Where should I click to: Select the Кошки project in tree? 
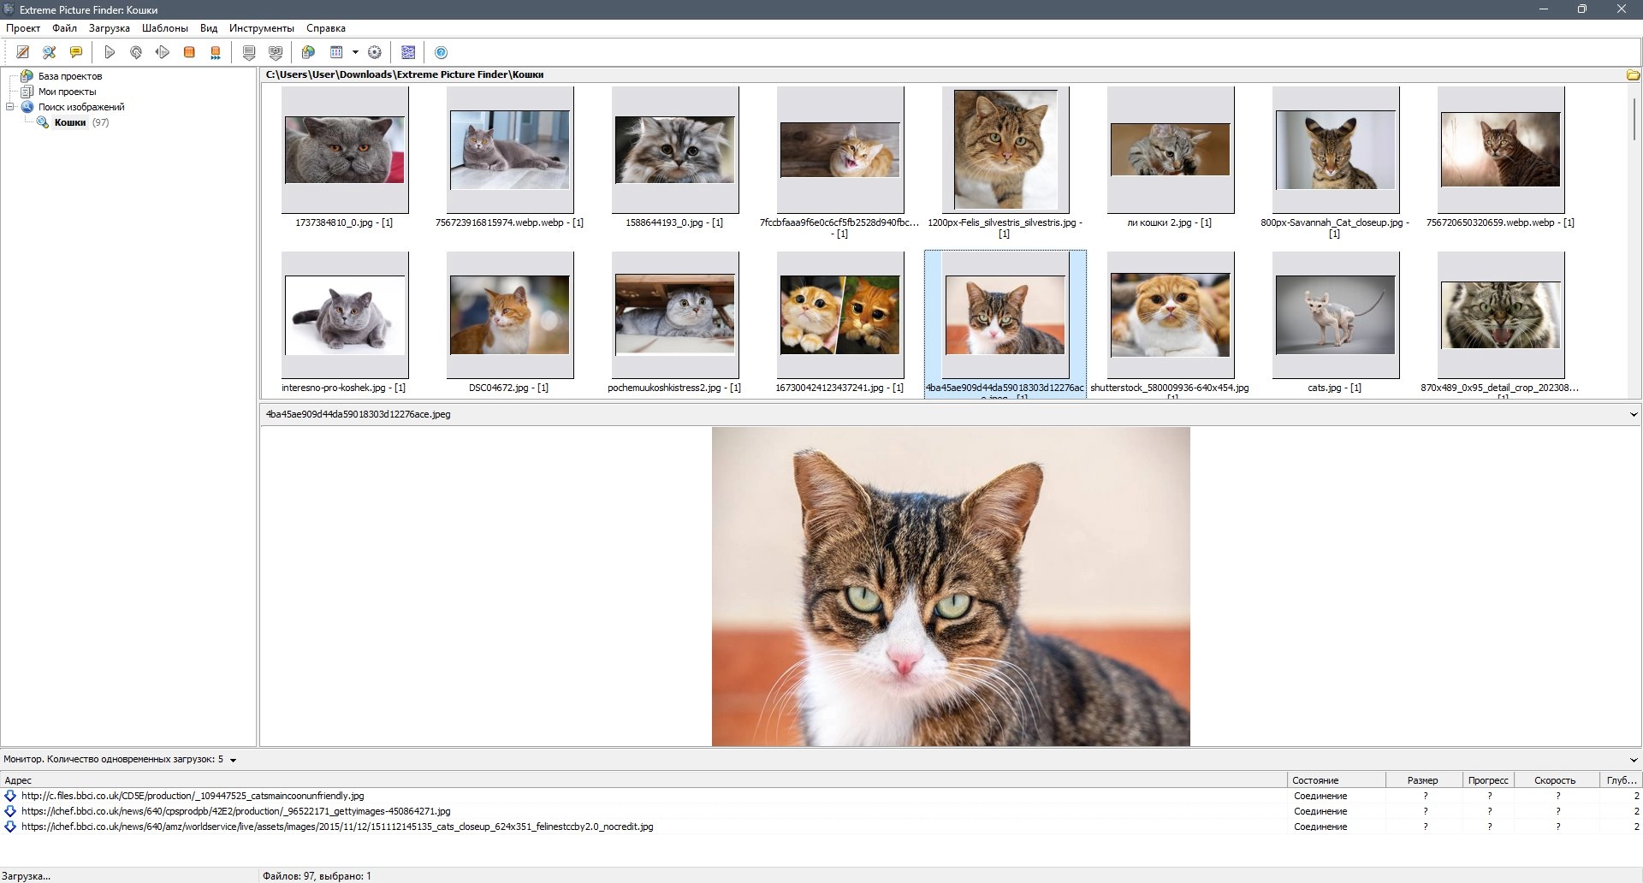pyautogui.click(x=69, y=122)
